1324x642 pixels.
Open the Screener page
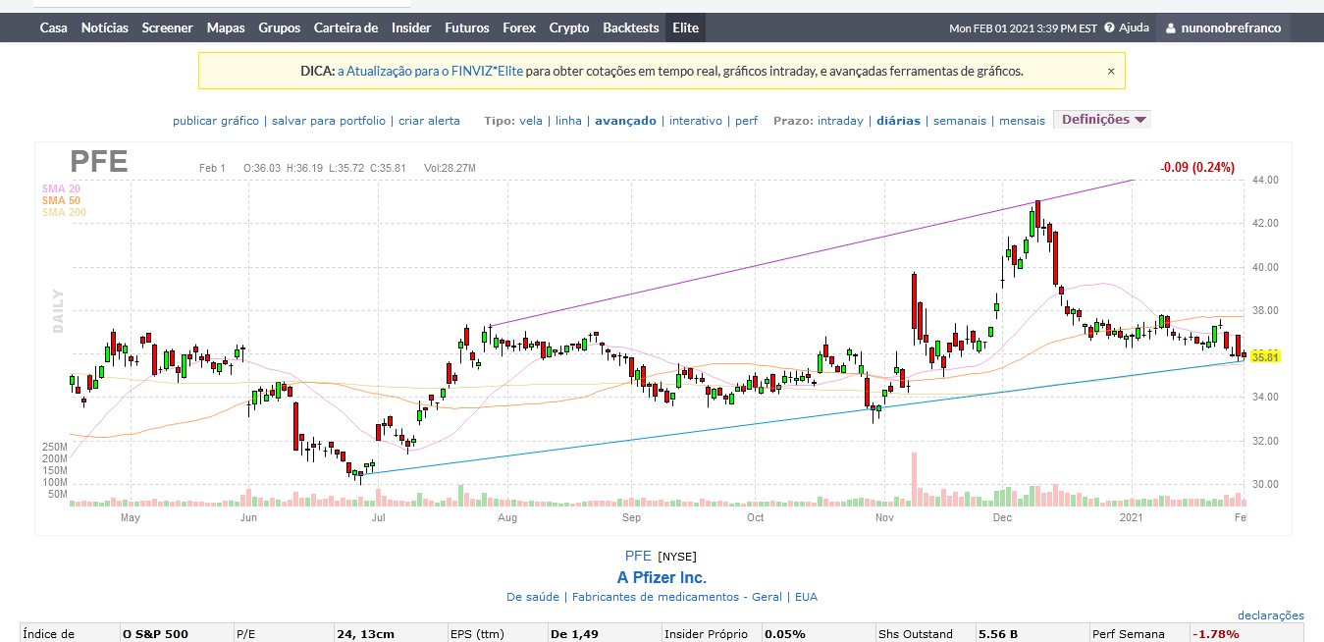(168, 27)
